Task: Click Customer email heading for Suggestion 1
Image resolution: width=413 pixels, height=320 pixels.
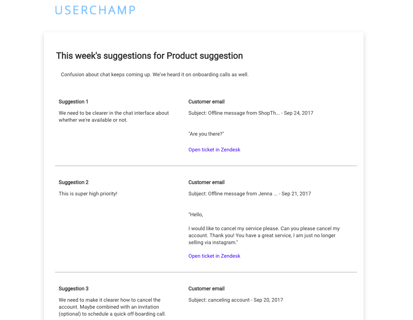Action: (206, 102)
